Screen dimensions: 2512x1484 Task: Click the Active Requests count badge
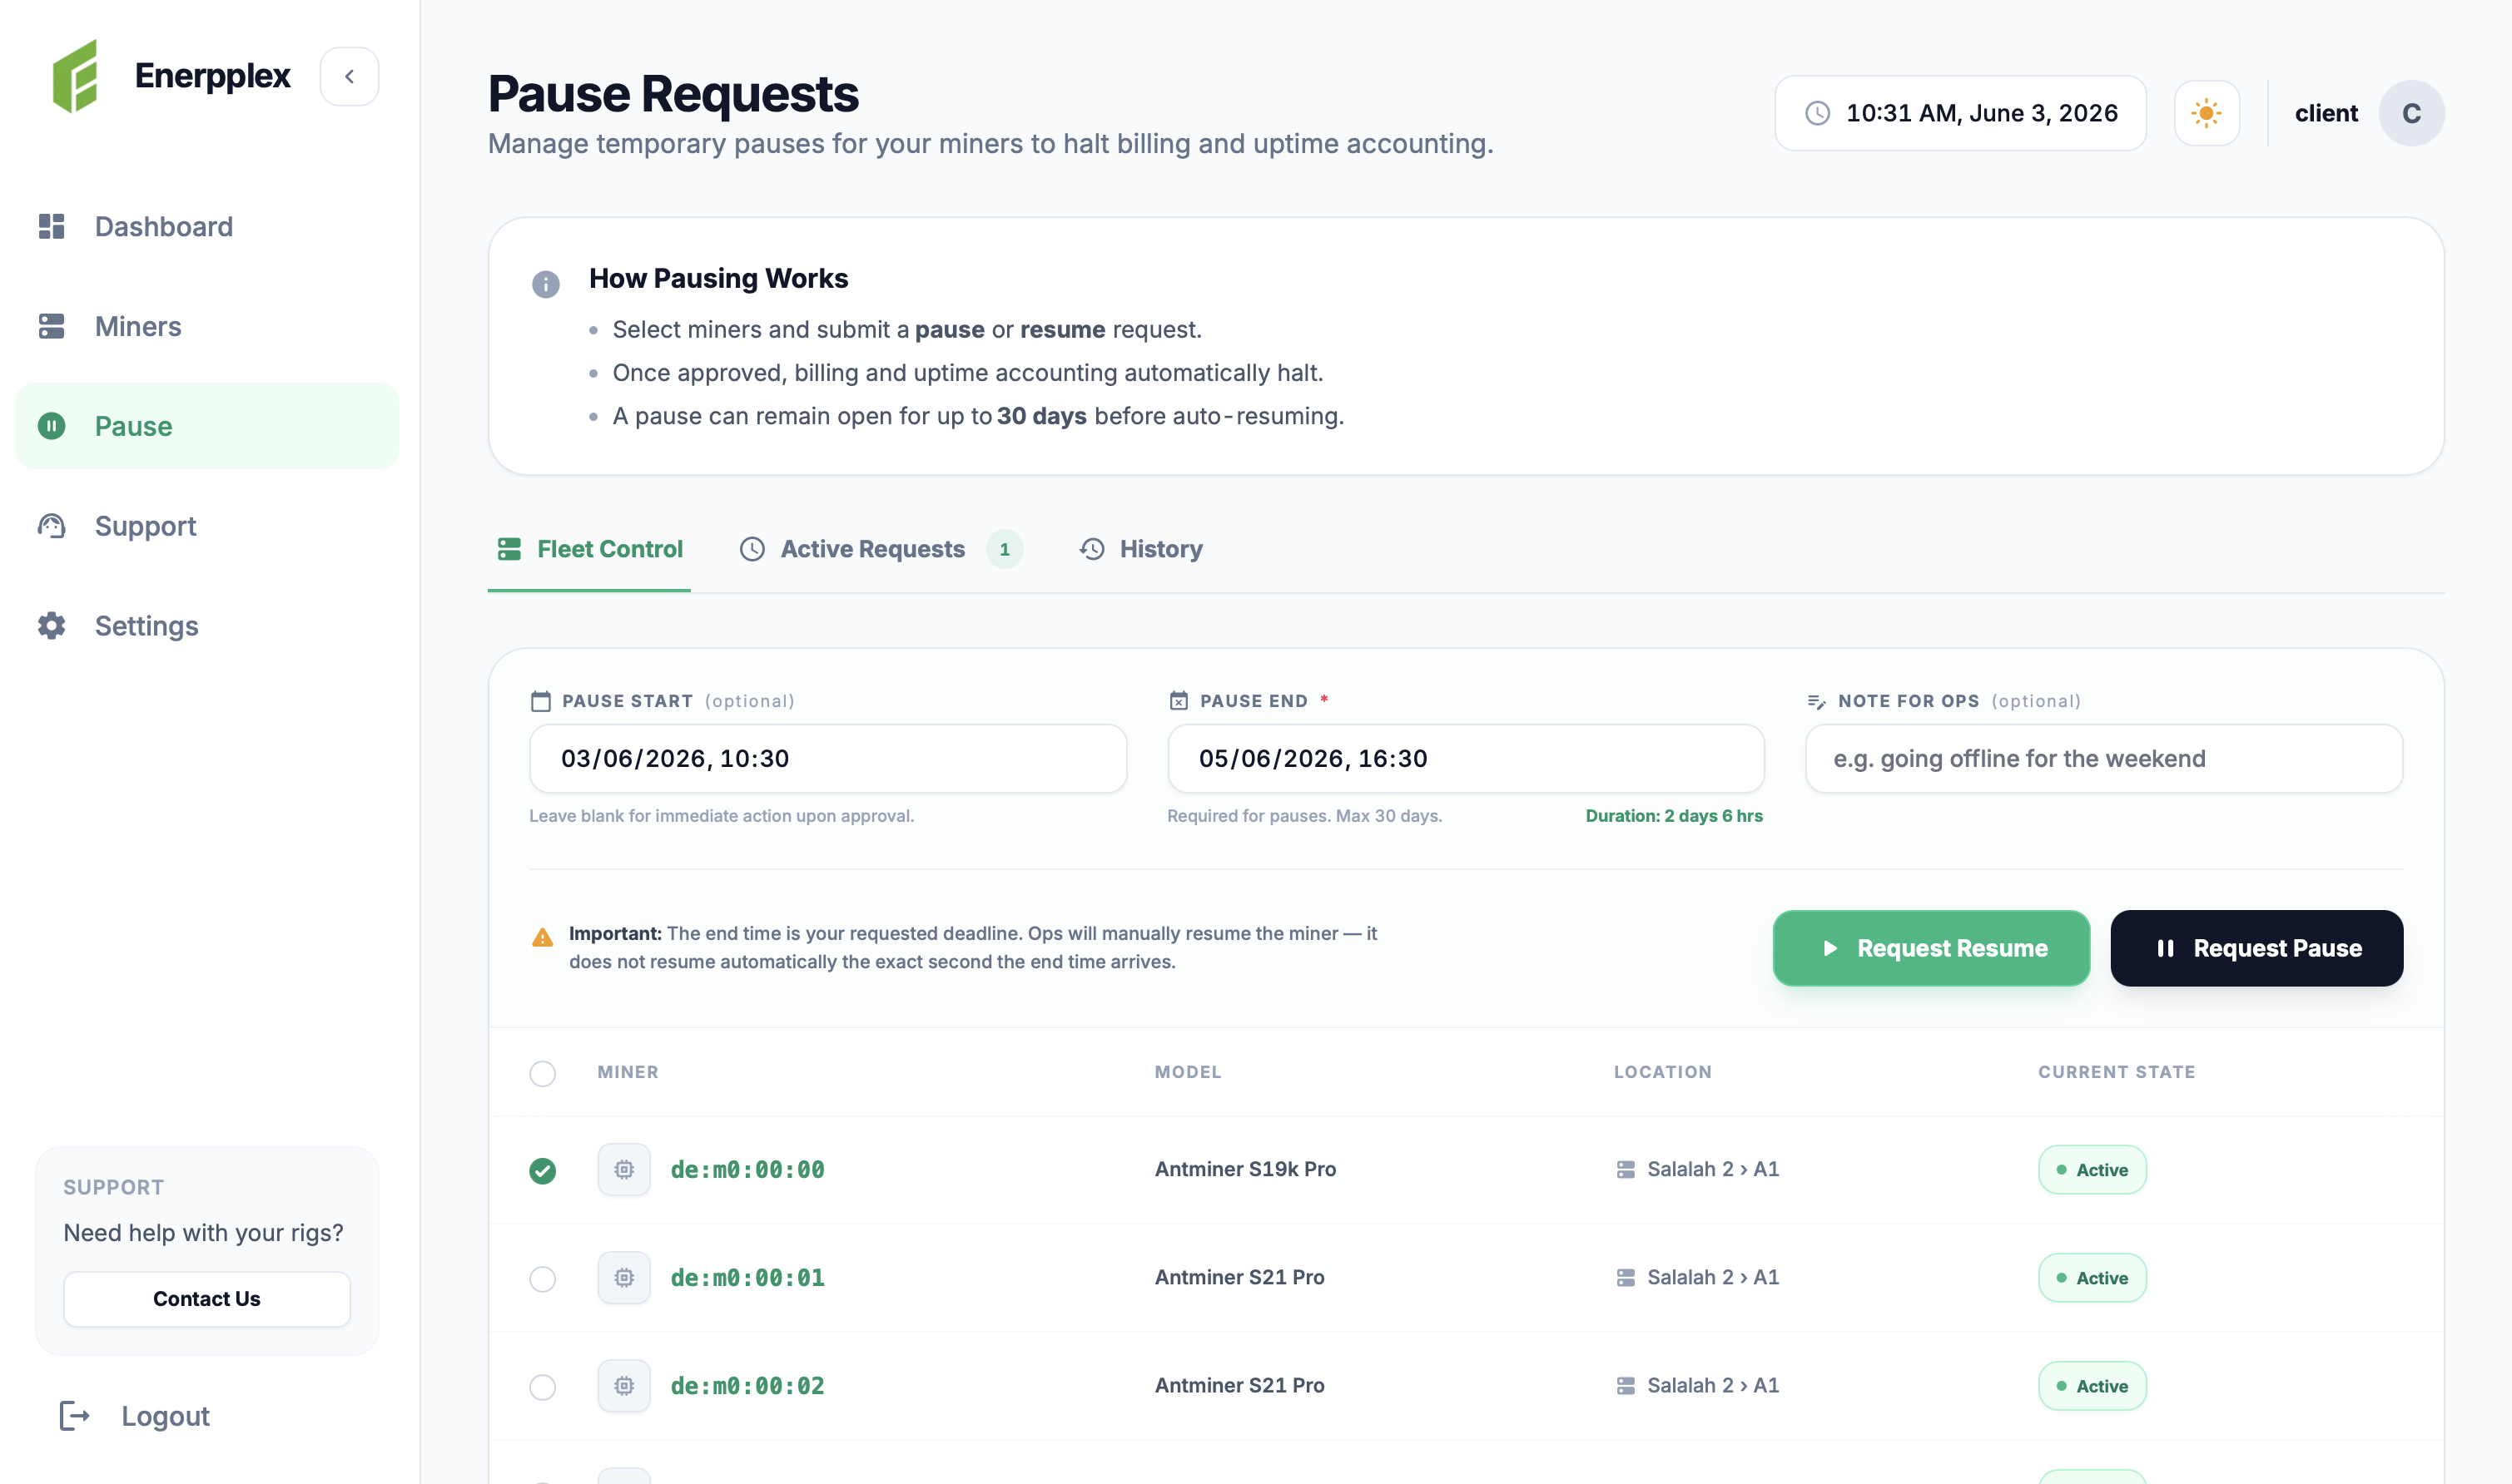pyautogui.click(x=1005, y=549)
